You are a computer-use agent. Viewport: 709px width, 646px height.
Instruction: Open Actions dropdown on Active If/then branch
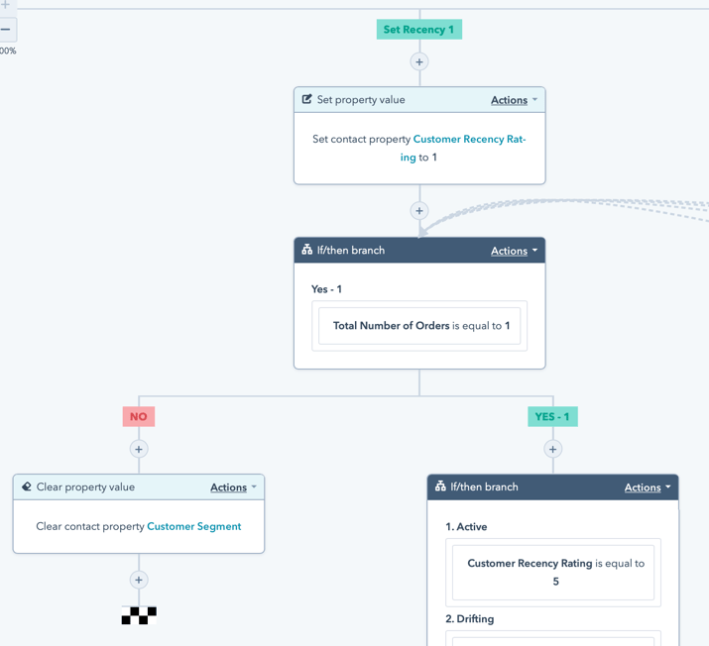(x=648, y=487)
